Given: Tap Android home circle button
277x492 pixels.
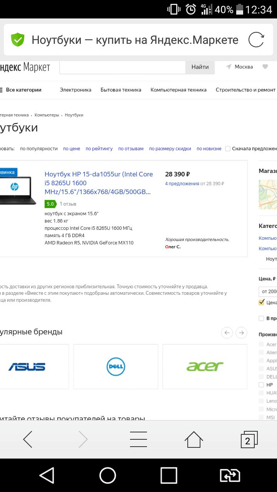Looking at the screenshot, I should point(108,475).
